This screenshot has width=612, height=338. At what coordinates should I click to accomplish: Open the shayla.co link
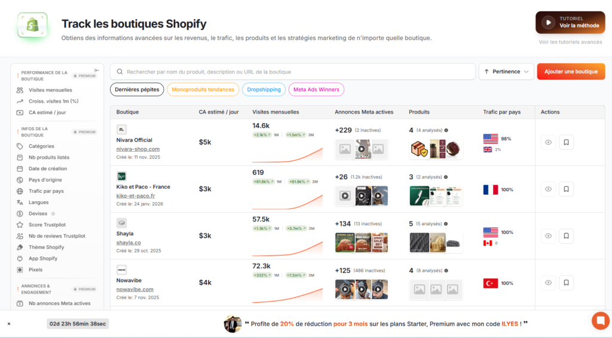[128, 242]
